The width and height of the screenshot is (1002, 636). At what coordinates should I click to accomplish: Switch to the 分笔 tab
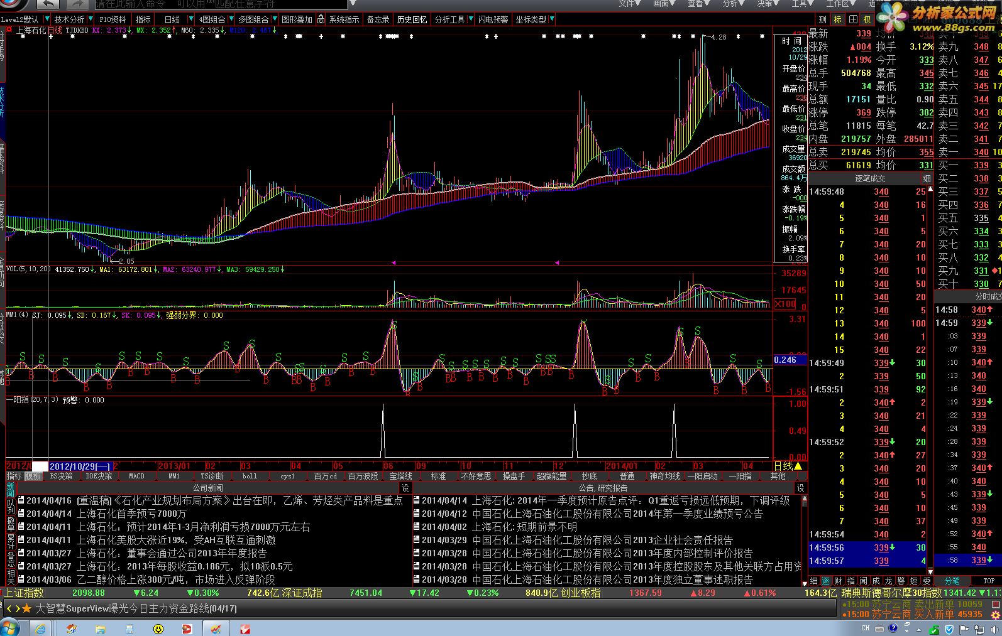[952, 581]
